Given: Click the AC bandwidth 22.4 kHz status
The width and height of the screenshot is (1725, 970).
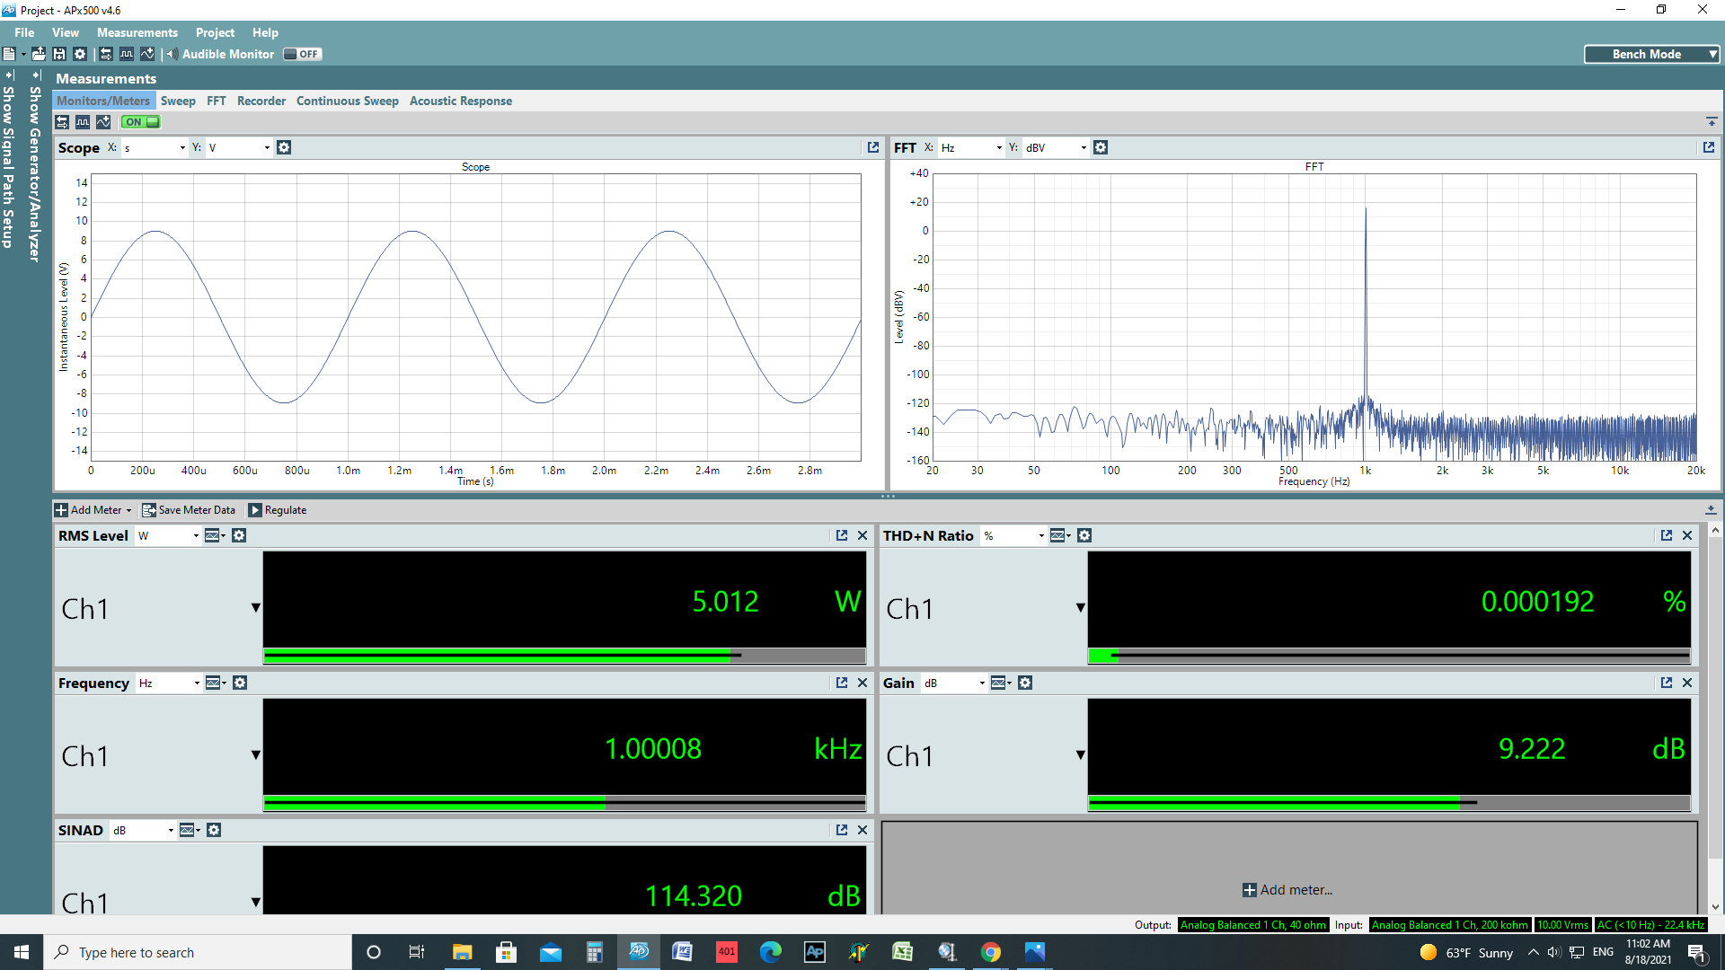Looking at the screenshot, I should tap(1650, 925).
